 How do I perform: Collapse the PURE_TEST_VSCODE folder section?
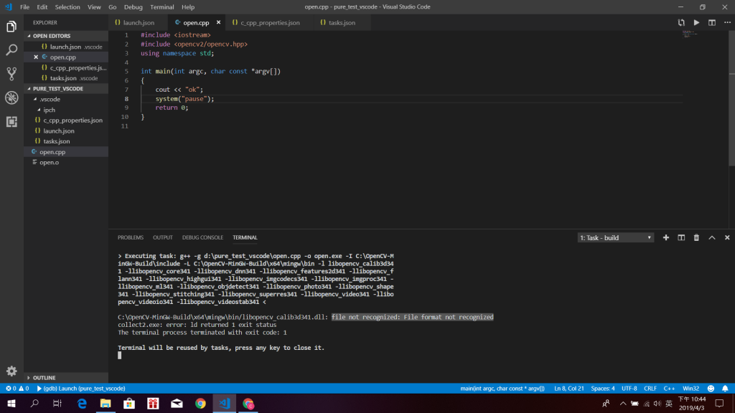(65, 88)
